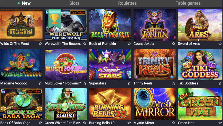This screenshot has height=126, width=223.
Task: Switch to the Slots tab
Action: pyautogui.click(x=74, y=3)
